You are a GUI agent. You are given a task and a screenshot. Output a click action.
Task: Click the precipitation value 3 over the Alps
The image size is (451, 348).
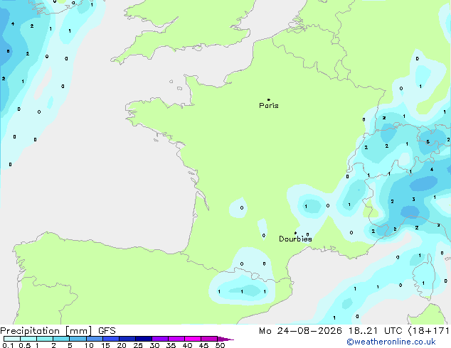click(x=413, y=200)
